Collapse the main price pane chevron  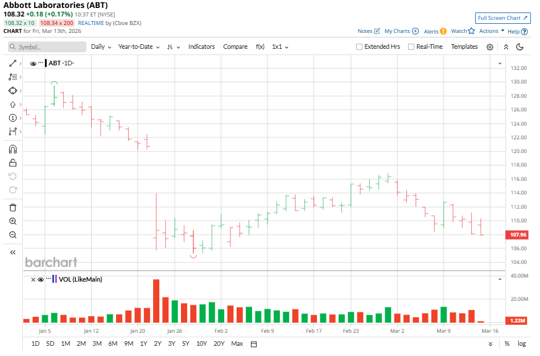click(500, 64)
